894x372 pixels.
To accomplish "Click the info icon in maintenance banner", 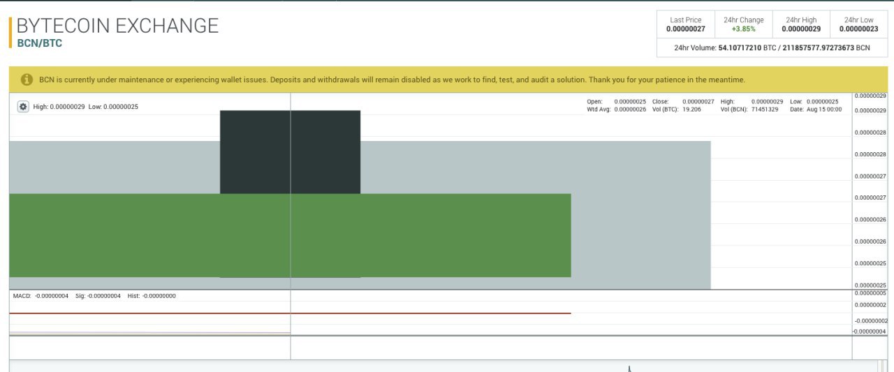I will pos(27,80).
